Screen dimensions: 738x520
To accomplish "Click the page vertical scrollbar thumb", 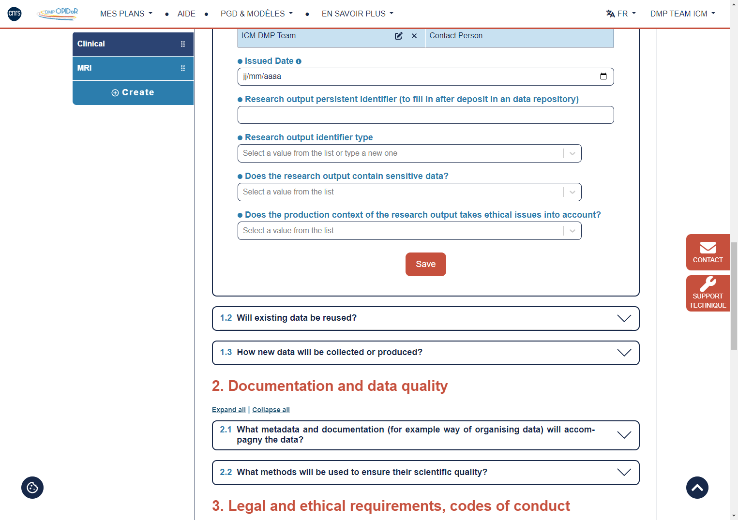I will 734,296.
